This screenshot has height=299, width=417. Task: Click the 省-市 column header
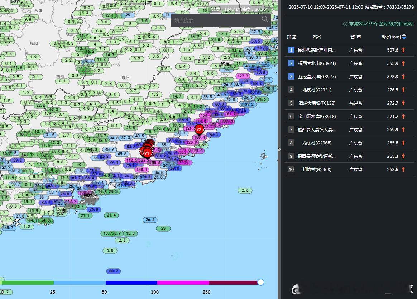pyautogui.click(x=356, y=37)
